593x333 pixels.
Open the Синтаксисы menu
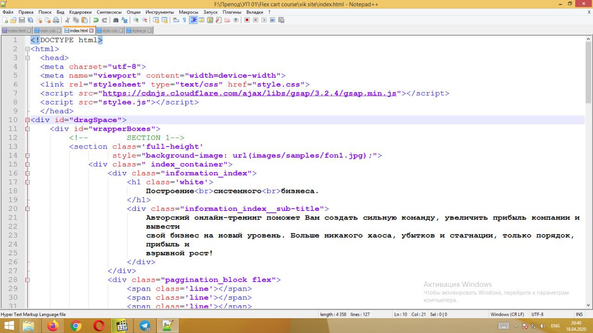pyautogui.click(x=109, y=12)
